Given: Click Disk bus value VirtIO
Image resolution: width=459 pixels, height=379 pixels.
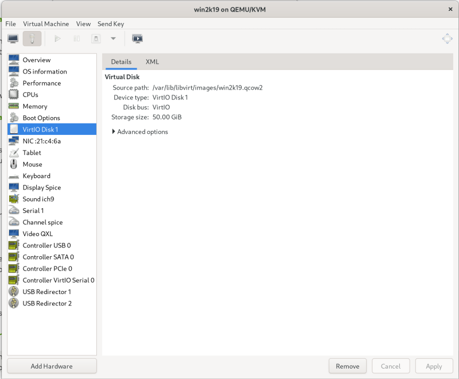Looking at the screenshot, I should [x=161, y=107].
